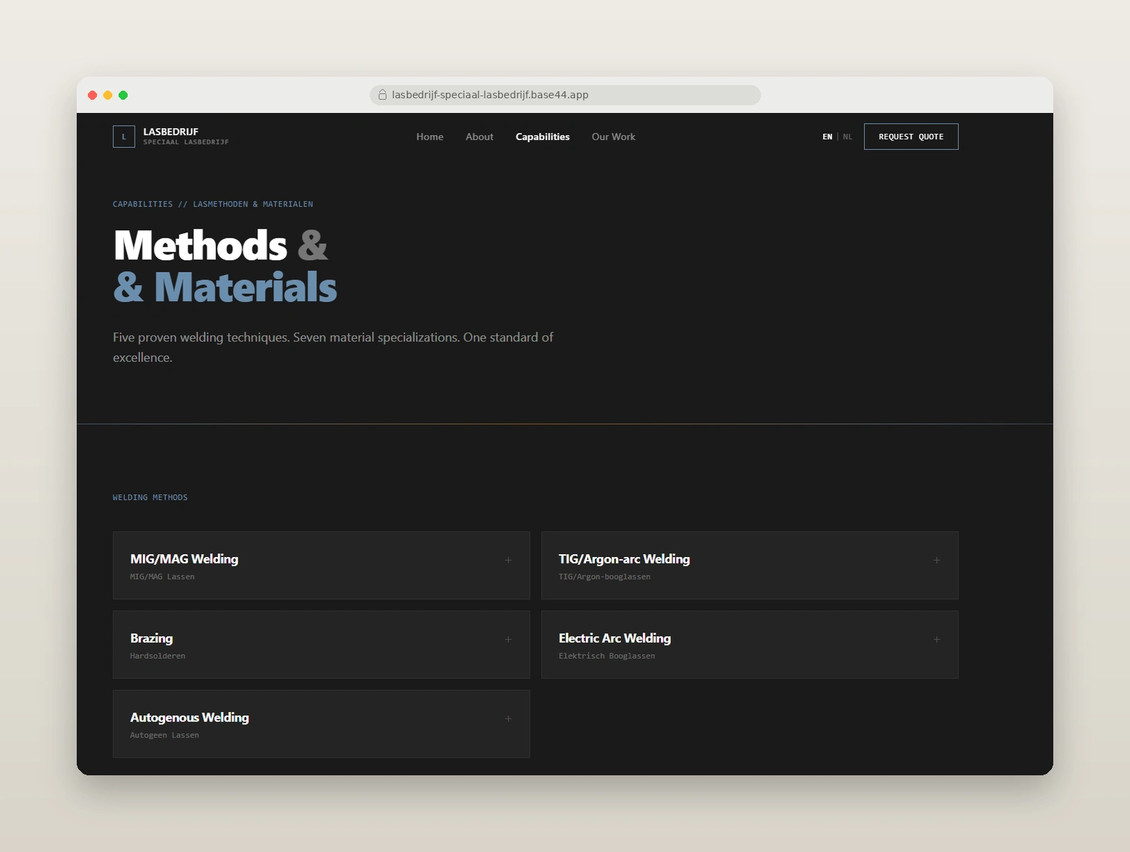Image resolution: width=1130 pixels, height=852 pixels.
Task: Click the TIG/Argon-arc Welding title
Action: coord(624,559)
